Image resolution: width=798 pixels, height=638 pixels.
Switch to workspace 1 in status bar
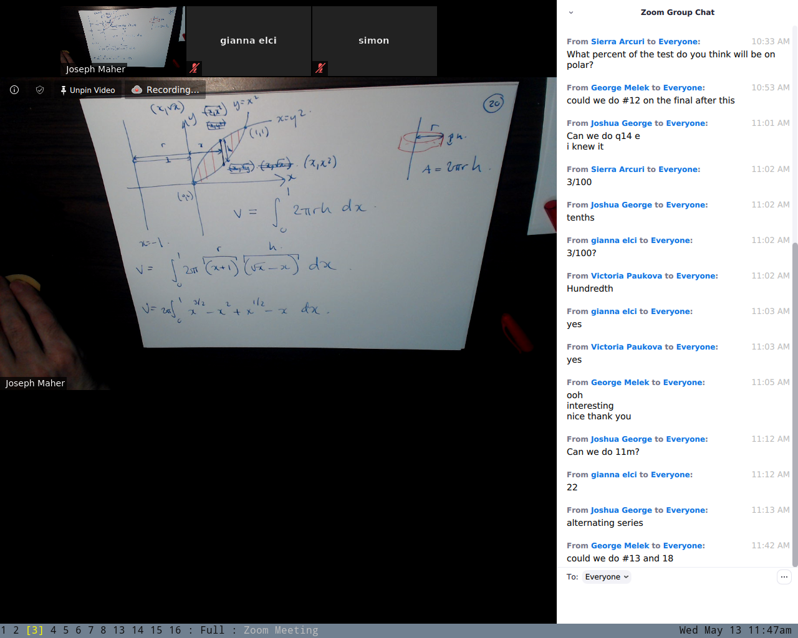4,631
